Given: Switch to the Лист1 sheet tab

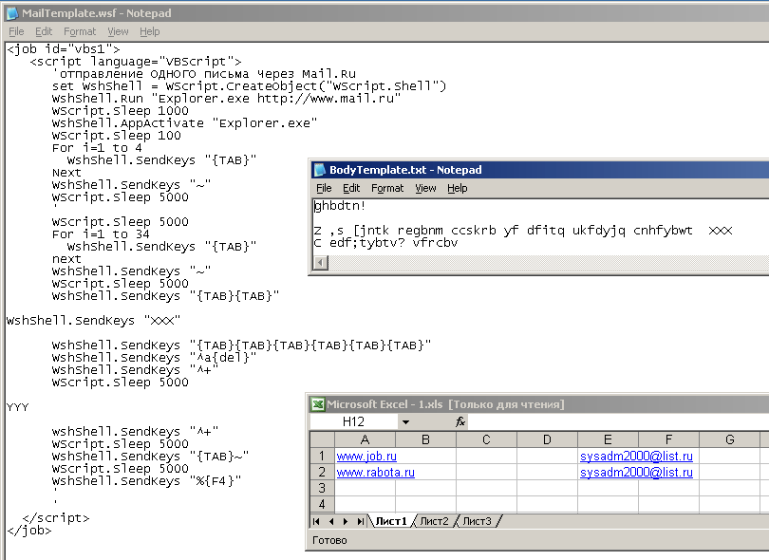Looking at the screenshot, I should [x=391, y=521].
